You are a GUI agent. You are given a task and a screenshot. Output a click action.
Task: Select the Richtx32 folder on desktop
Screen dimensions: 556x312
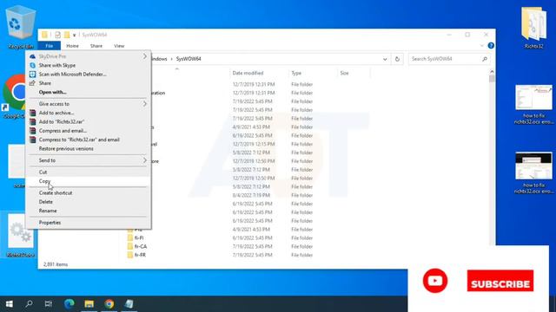(x=533, y=28)
